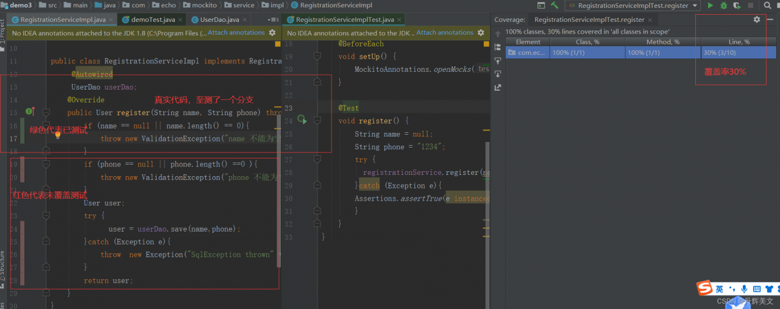Click the implements-method gutter icon at line 15
Image resolution: width=780 pixels, height=309 pixels.
pos(30,112)
